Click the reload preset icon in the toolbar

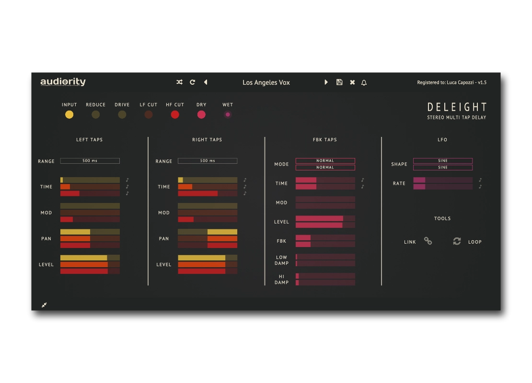192,82
